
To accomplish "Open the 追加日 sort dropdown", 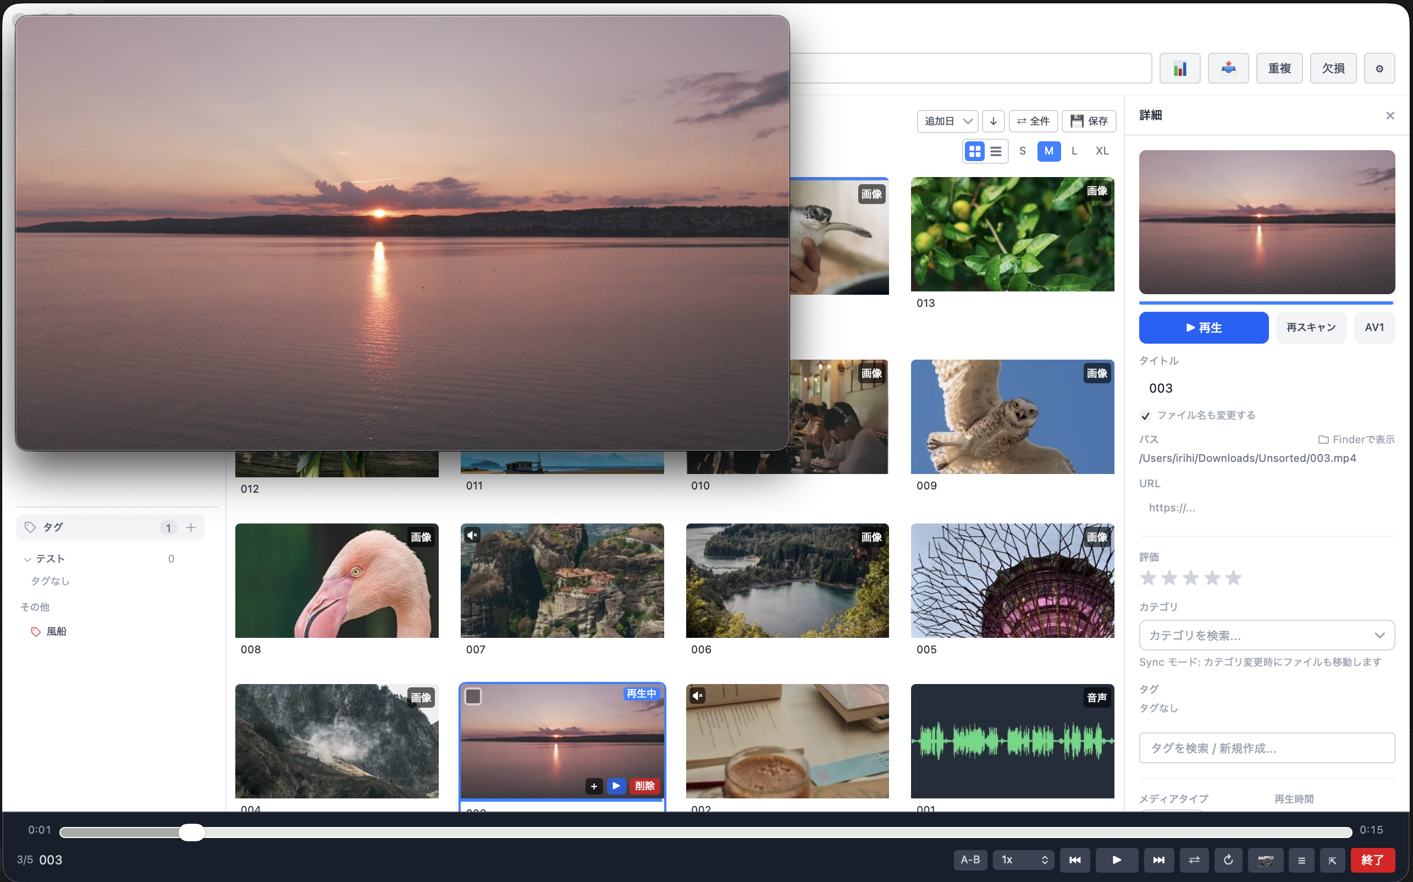I will (x=947, y=121).
